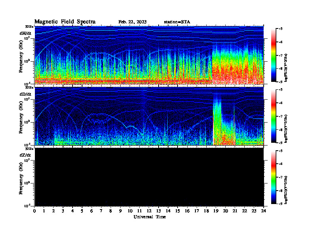Click the "-8" tick of dD/dt color scale

pos(281,130)
